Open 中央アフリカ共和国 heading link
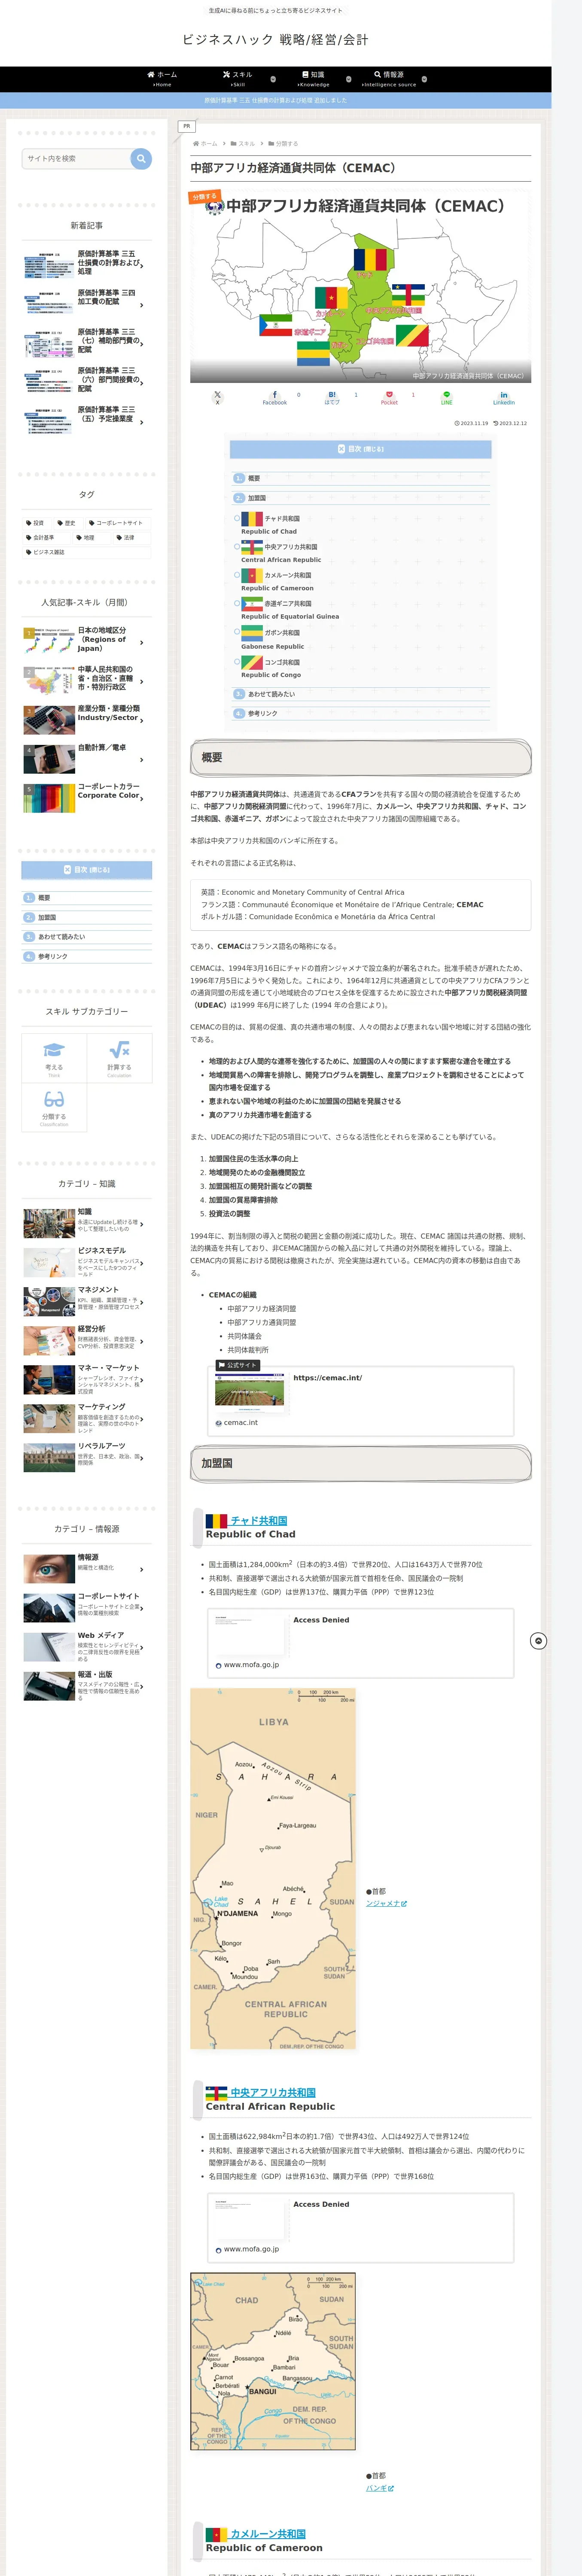The image size is (582, 2576). [x=273, y=2093]
